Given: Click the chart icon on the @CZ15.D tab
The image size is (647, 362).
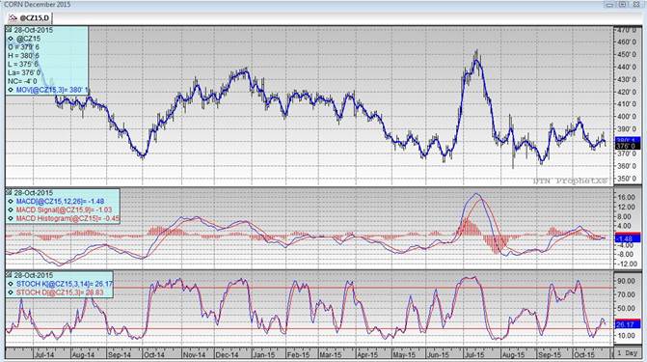Looking at the screenshot, I should click(13, 18).
